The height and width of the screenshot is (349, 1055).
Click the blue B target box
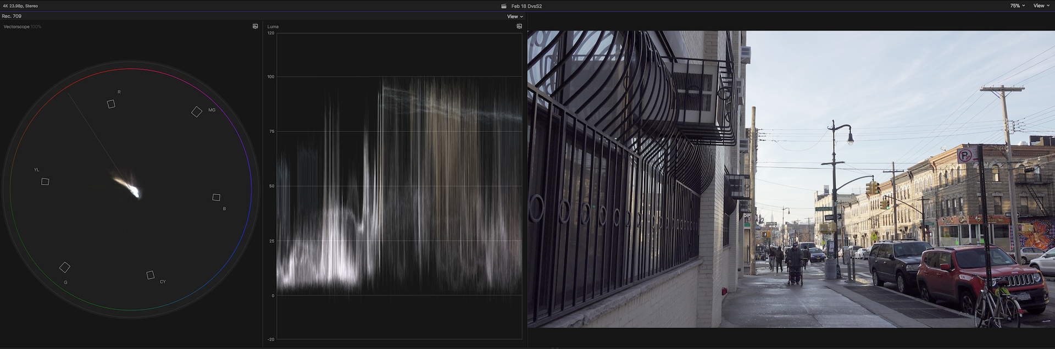(x=216, y=197)
